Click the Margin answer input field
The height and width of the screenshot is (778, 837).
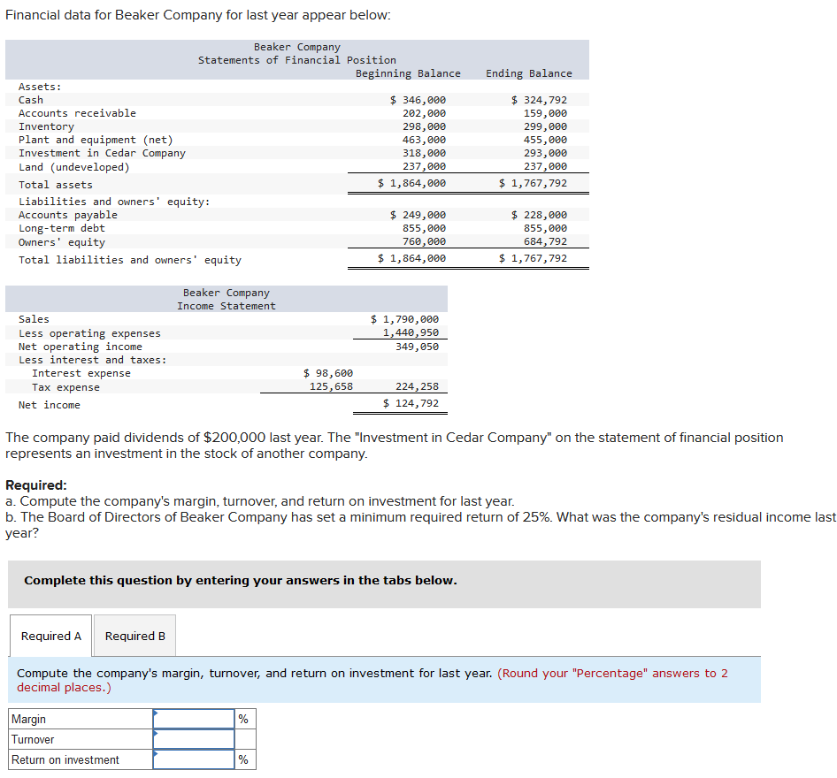pyautogui.click(x=193, y=719)
